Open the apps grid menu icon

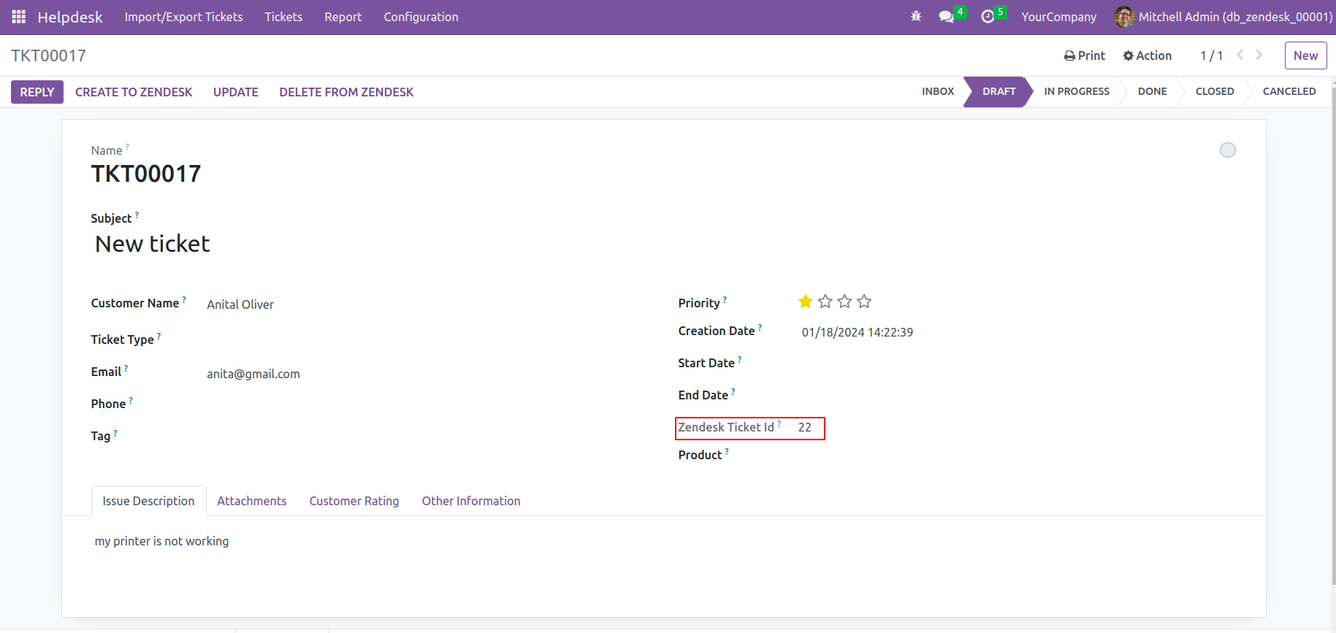coord(18,17)
